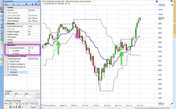Click the dollar sign icon in DesignerBar toolbar
The width and height of the screenshot is (176, 109).
33,4
